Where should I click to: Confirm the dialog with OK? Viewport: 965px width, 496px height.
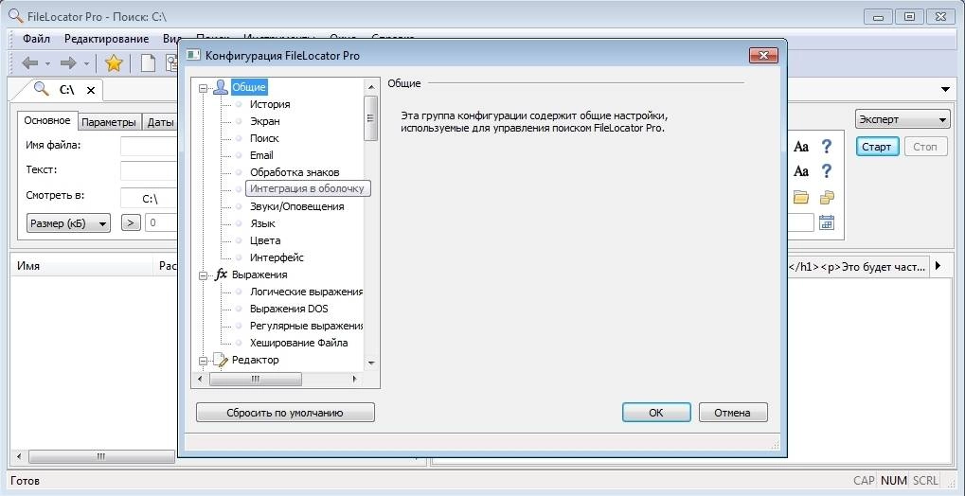[656, 413]
